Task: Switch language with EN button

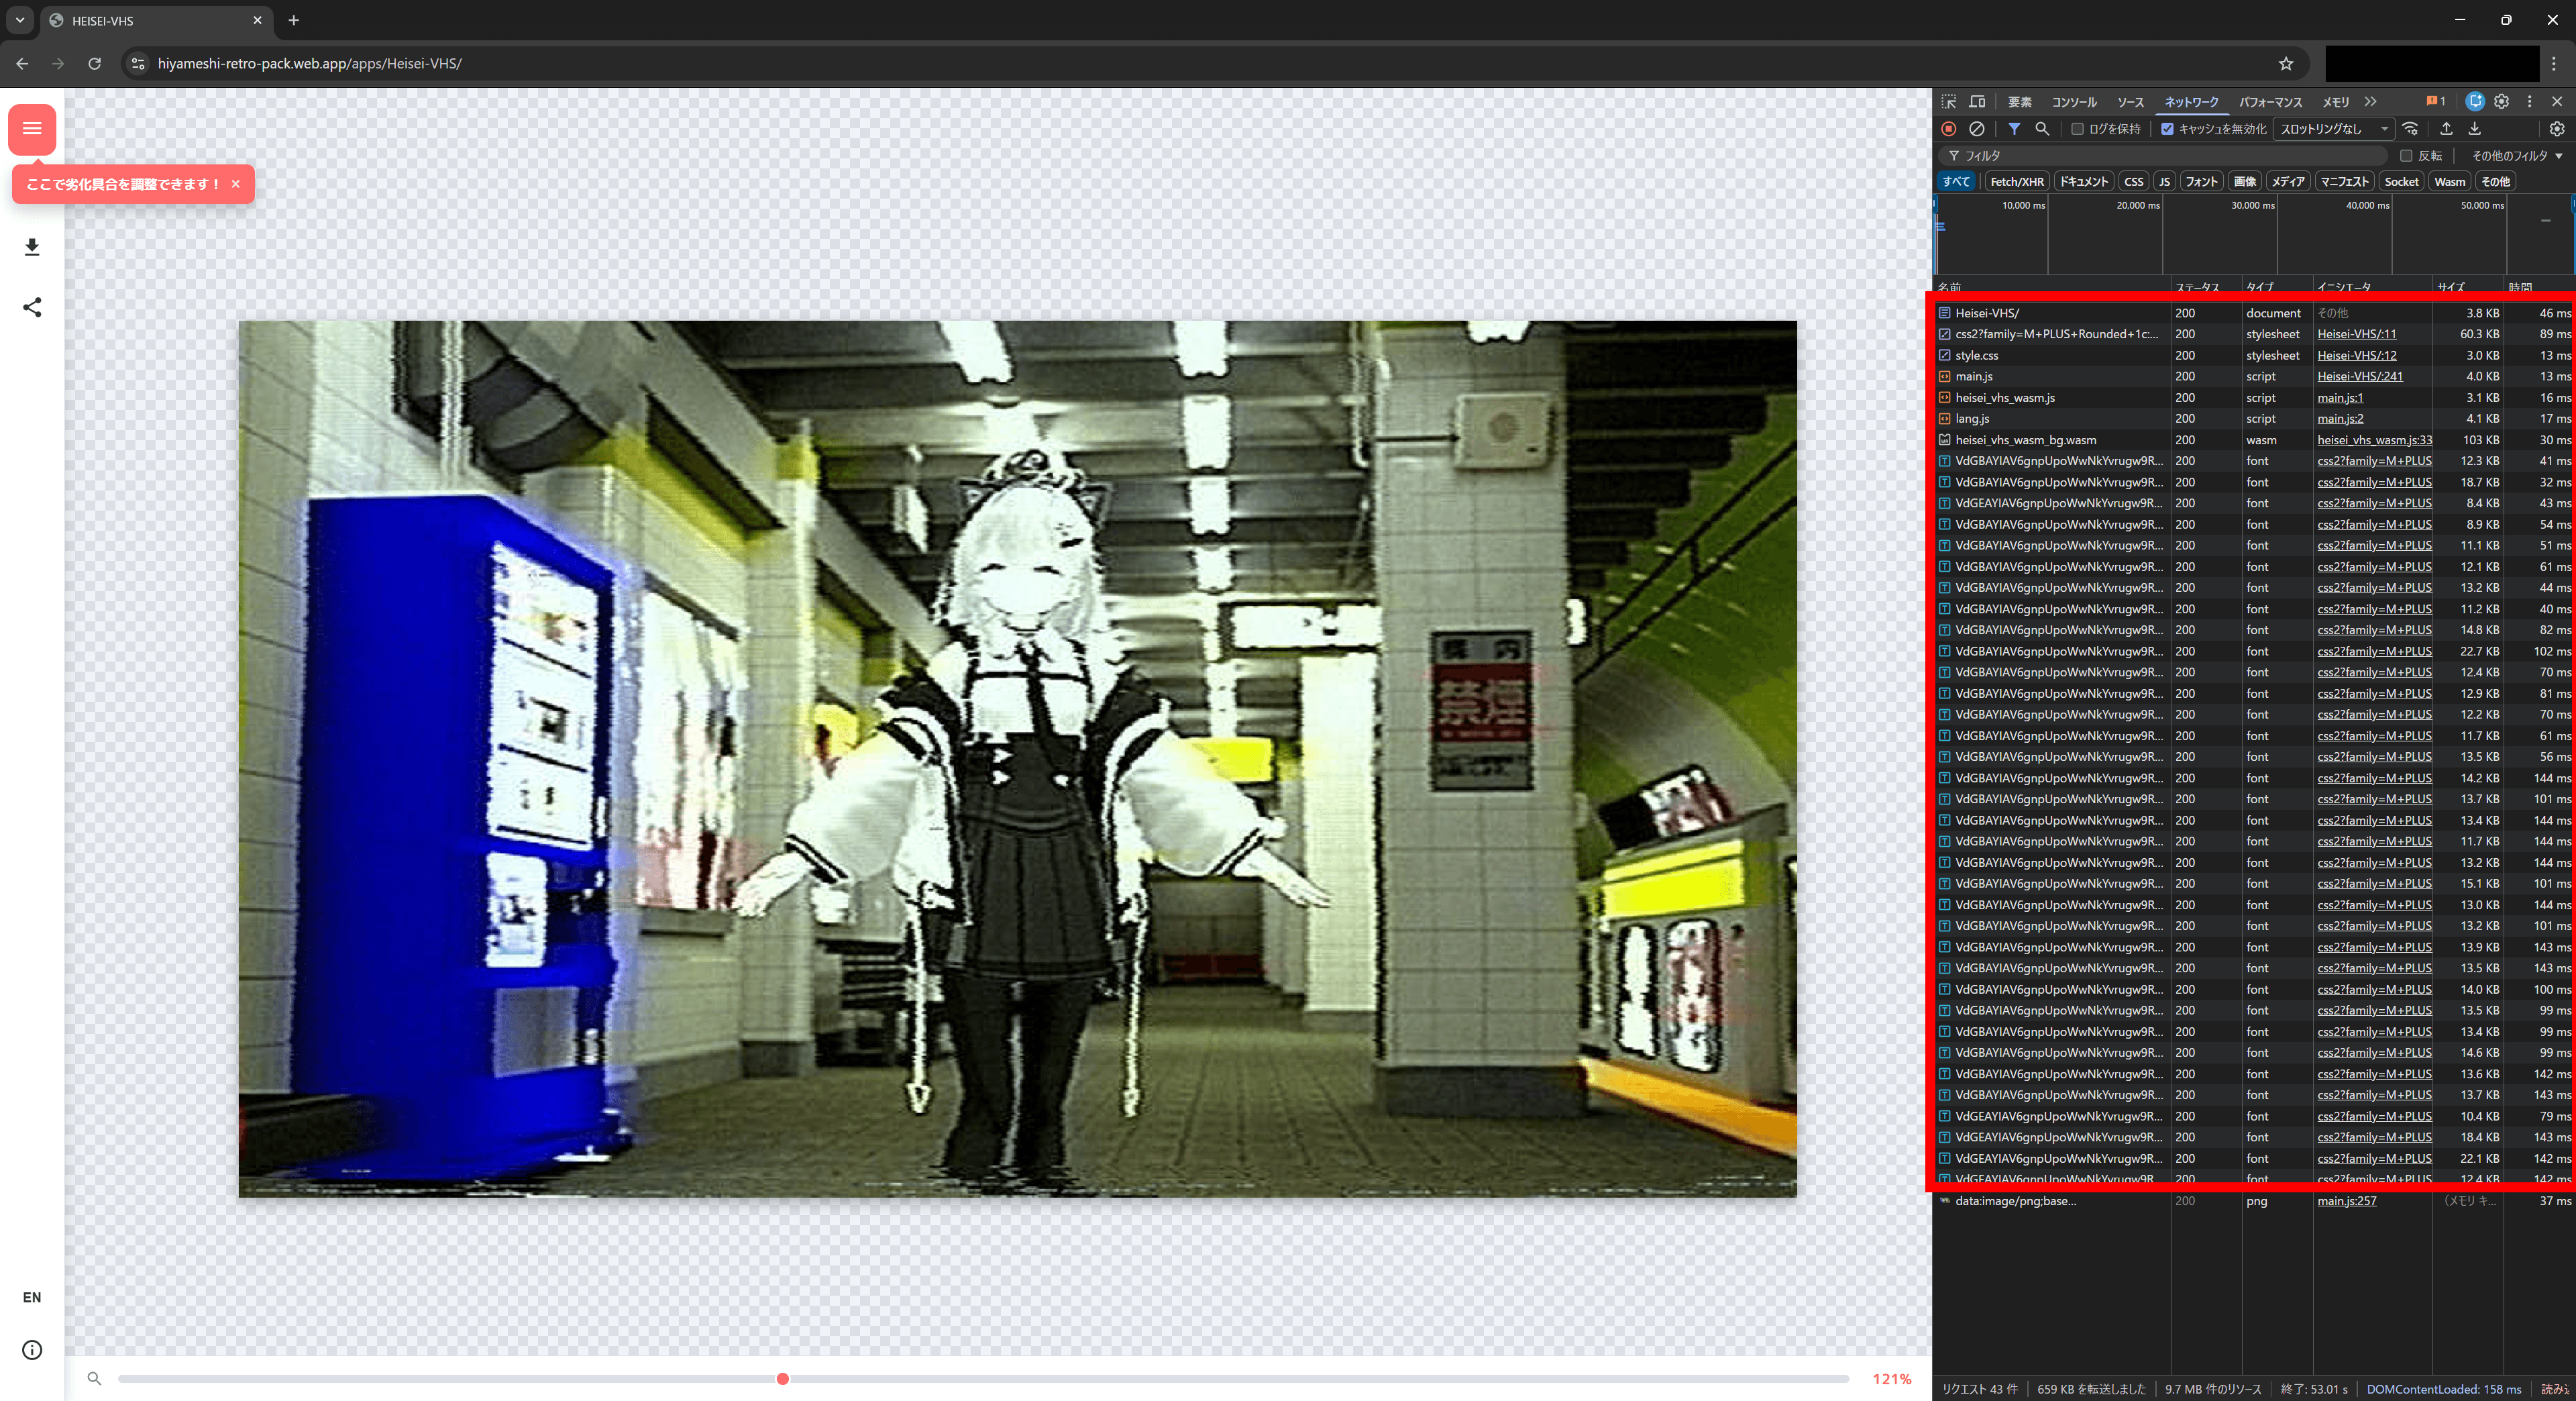Action: pos(32,1297)
